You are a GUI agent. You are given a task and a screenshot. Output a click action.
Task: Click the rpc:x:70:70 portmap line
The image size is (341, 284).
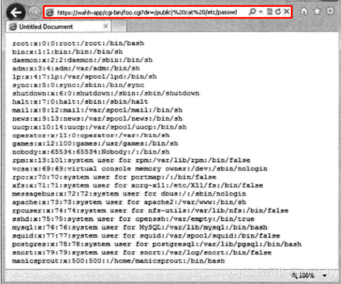tap(114, 177)
